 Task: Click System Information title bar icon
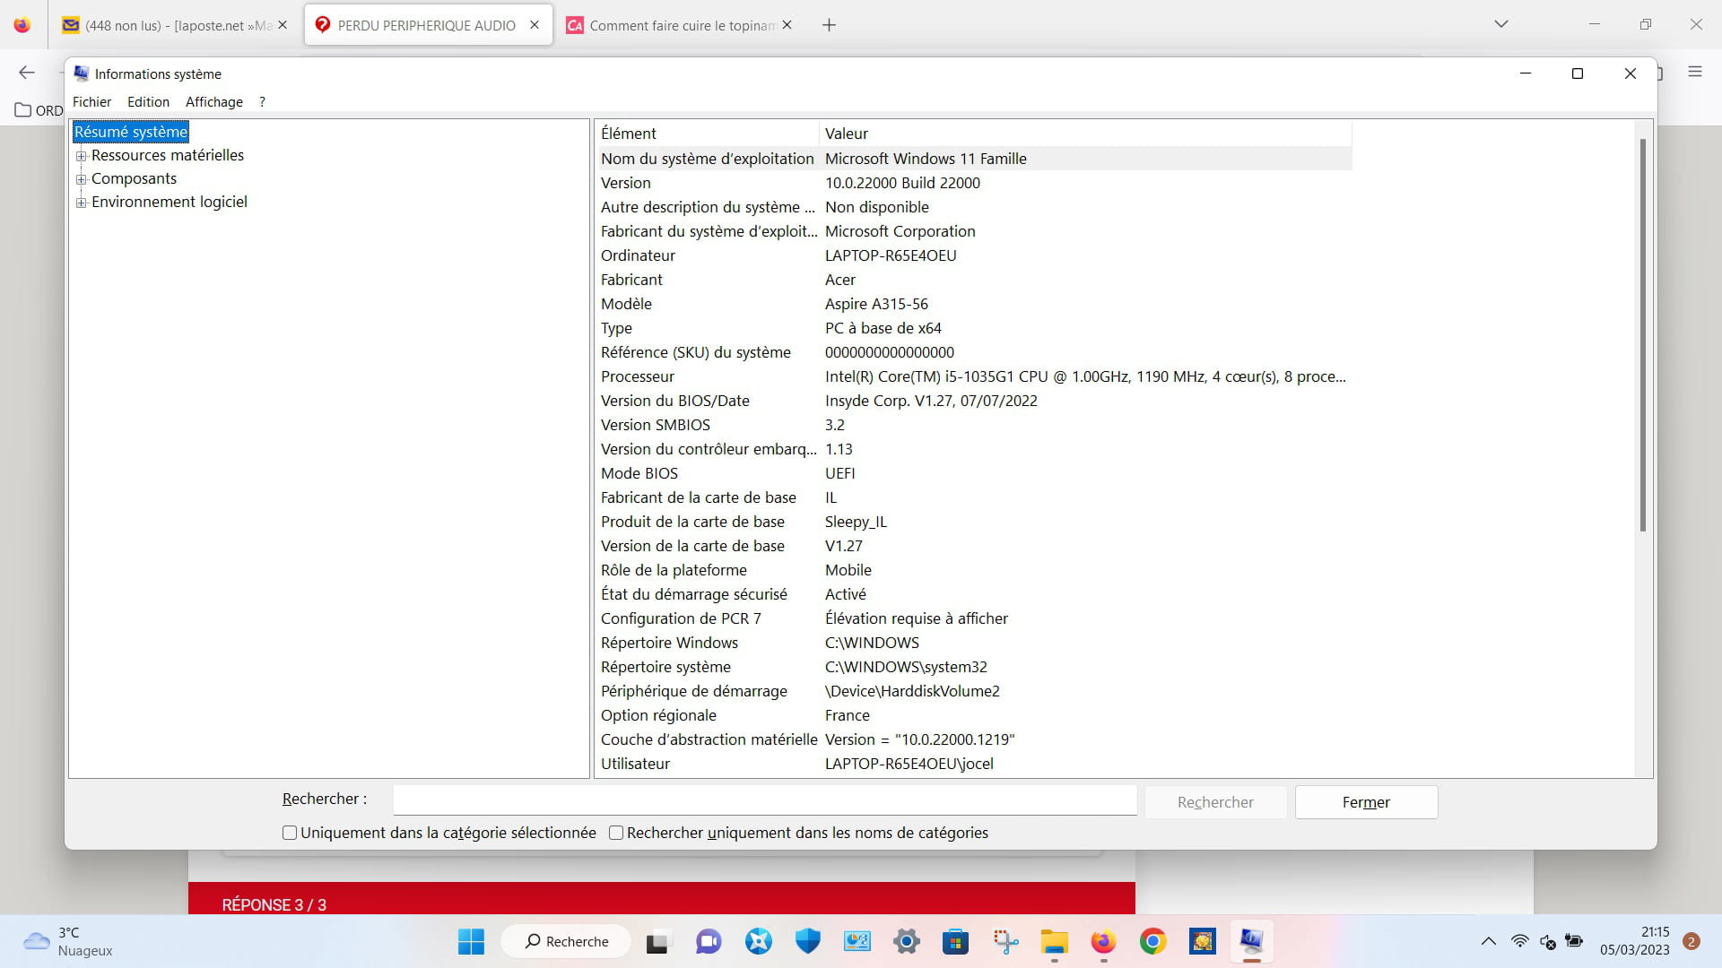coord(82,73)
